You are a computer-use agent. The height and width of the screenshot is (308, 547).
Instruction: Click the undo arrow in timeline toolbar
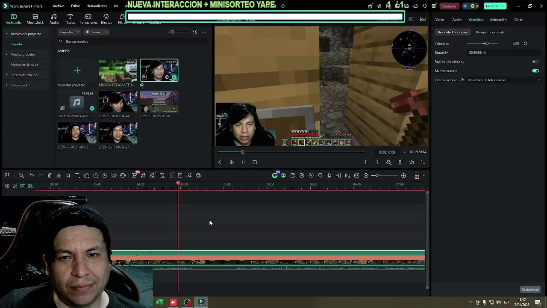click(32, 175)
